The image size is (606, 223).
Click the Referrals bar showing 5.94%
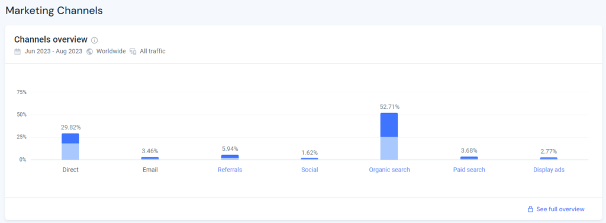click(x=230, y=157)
